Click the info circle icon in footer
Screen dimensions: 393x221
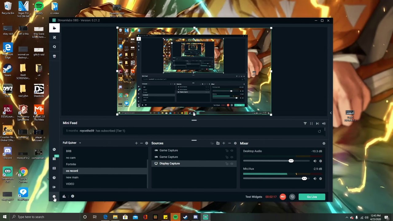point(72,196)
